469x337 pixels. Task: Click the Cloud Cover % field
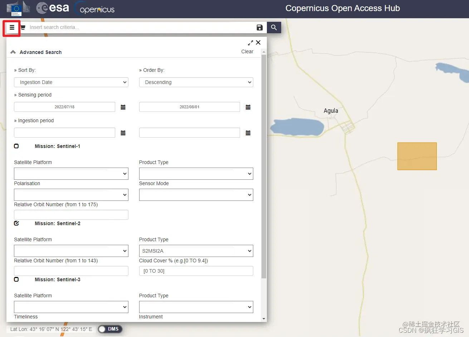click(196, 271)
